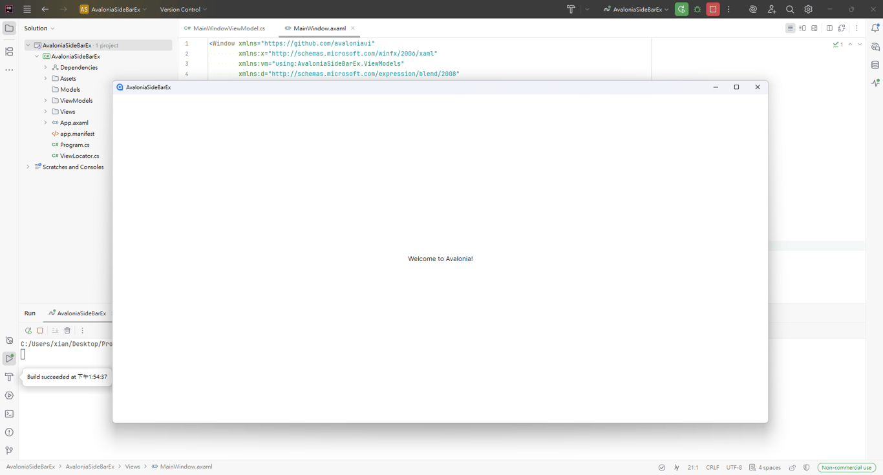The height and width of the screenshot is (475, 883).
Task: Open the AvaloniaSideBarEx solution dropdown in title bar
Action: pyautogui.click(x=114, y=10)
